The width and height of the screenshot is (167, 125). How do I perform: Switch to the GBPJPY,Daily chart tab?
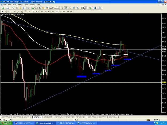(113, 117)
